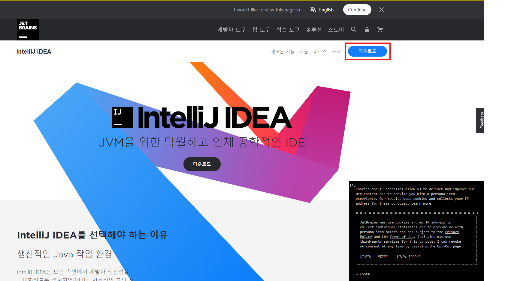Screen dimensions: 505x281
Task: Open the 팀 도구 menu
Action: [261, 30]
